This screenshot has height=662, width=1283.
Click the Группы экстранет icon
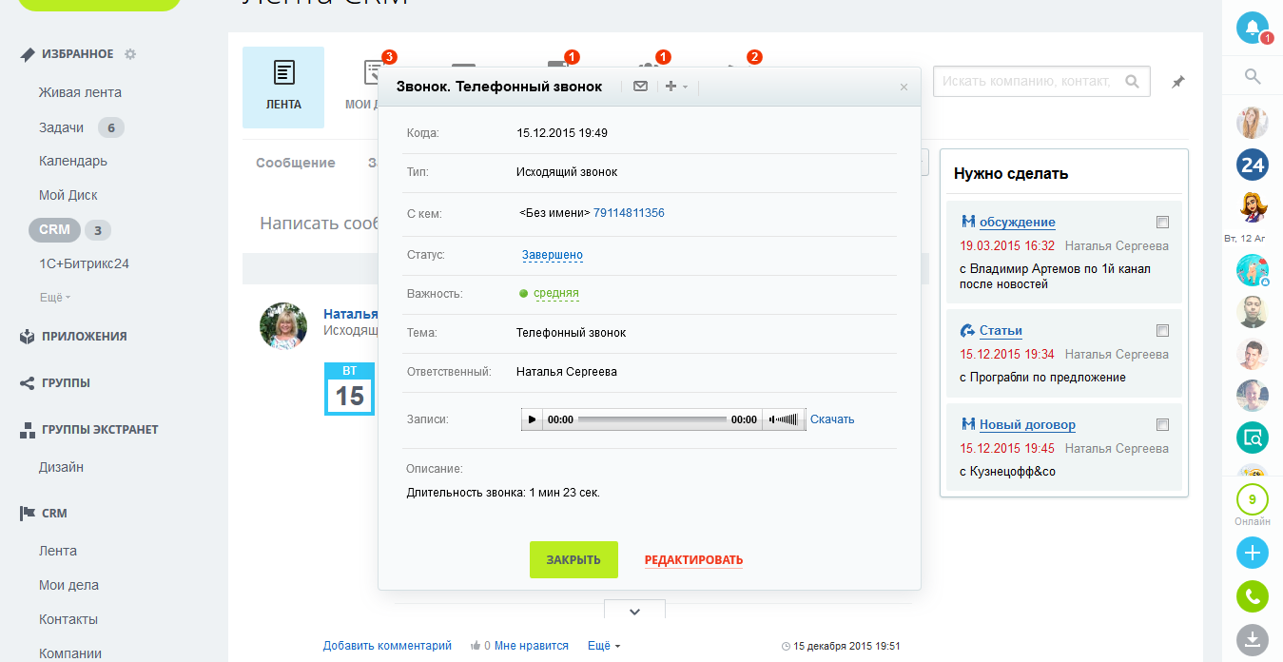click(x=28, y=429)
